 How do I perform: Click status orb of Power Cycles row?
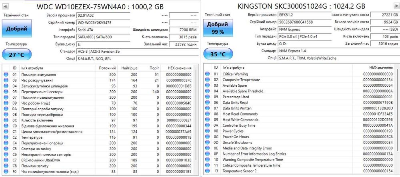coord(207,131)
